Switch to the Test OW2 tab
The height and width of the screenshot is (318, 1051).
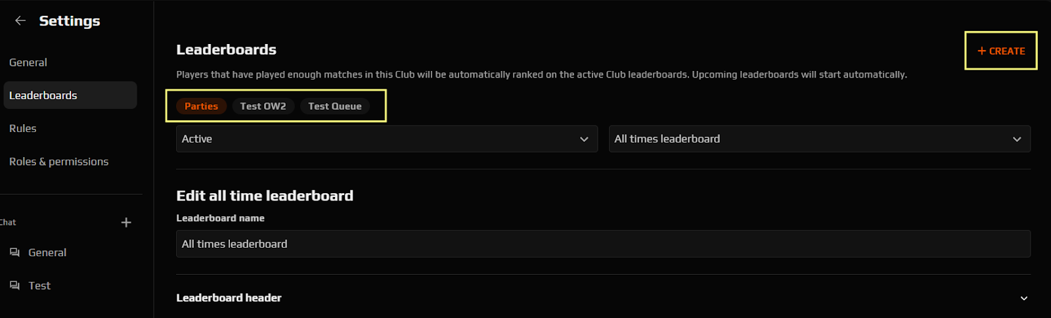pos(263,106)
